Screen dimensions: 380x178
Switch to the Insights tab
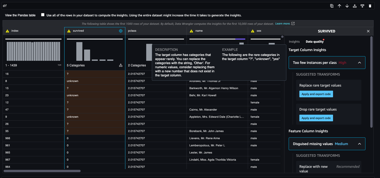pos(294,41)
